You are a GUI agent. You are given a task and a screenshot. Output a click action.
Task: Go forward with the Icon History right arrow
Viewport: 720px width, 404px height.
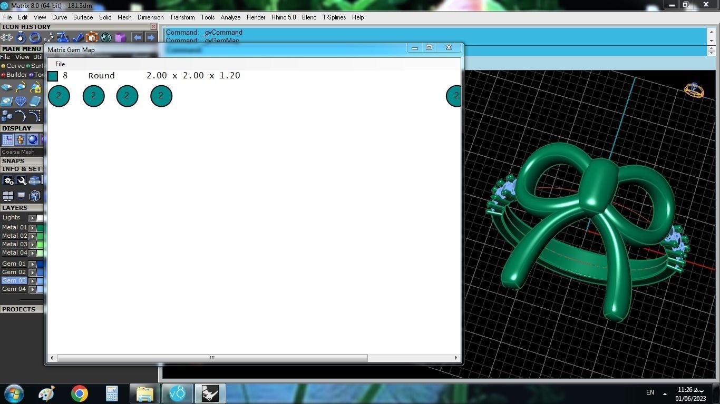[151, 37]
